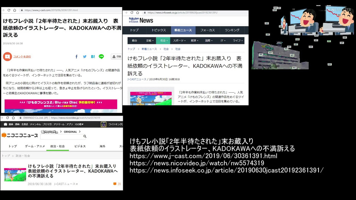
Task: Click the 新着ニュース breadcrumb on Infoseek
Action: (x=149, y=49)
